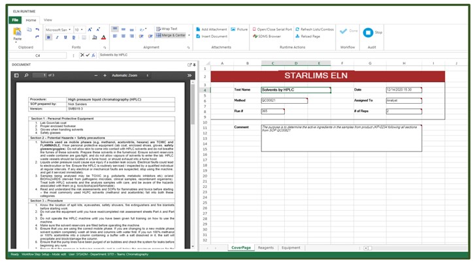Pin the Document panel
Viewport: 475px width, 265px height.
point(194,65)
